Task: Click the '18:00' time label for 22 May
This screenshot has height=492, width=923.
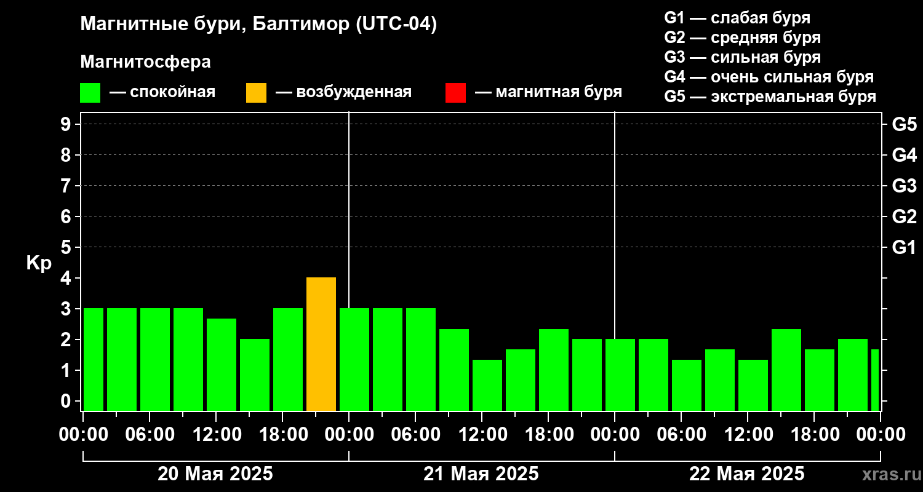Action: point(814,434)
